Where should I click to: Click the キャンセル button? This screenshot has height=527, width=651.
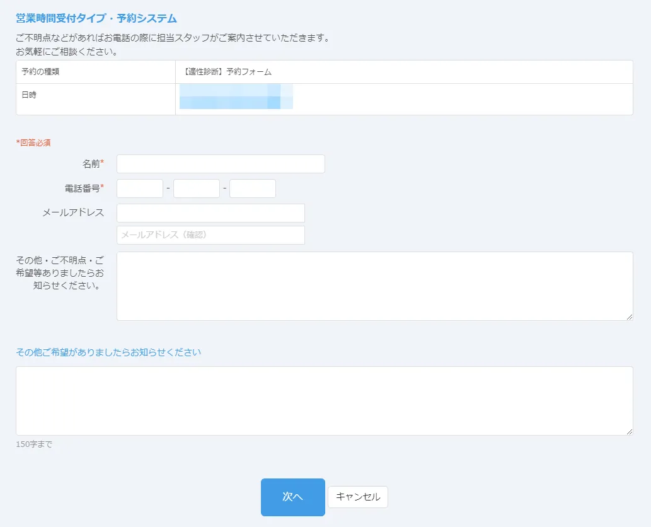tap(358, 497)
